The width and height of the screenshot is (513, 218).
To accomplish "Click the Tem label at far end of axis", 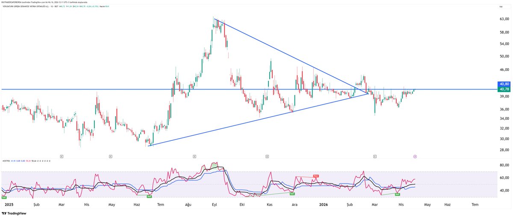I will pos(475,205).
